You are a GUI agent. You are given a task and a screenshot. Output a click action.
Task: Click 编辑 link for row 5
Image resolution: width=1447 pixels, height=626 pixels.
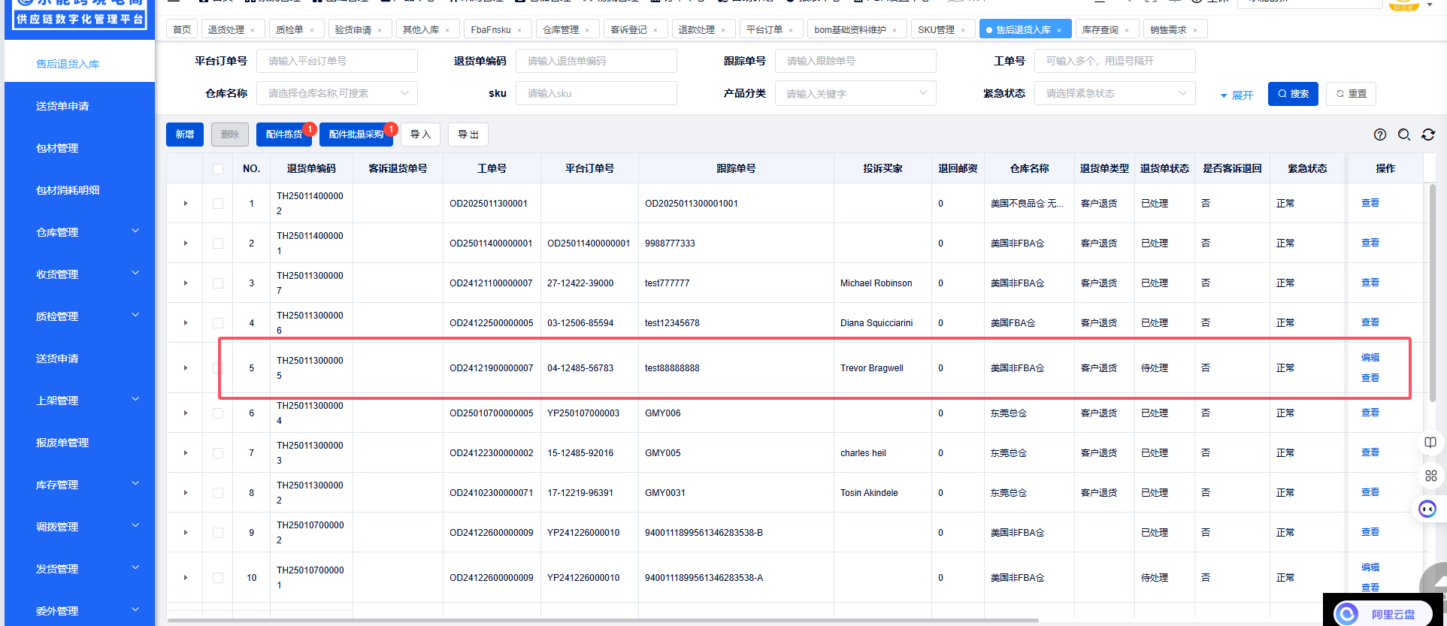coord(1370,358)
